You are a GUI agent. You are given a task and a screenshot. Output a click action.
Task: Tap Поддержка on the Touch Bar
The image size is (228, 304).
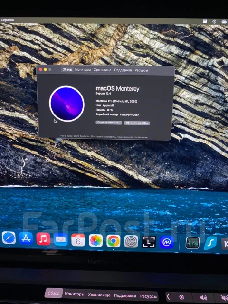coord(125,295)
